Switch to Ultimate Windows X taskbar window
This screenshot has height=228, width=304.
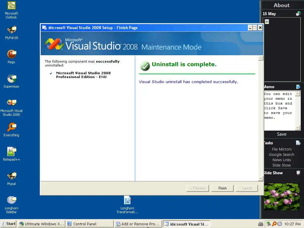tap(42, 224)
